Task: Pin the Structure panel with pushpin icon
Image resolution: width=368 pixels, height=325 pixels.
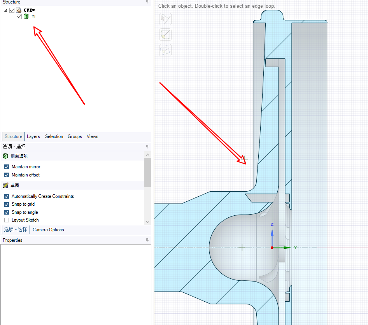Action: click(x=147, y=2)
